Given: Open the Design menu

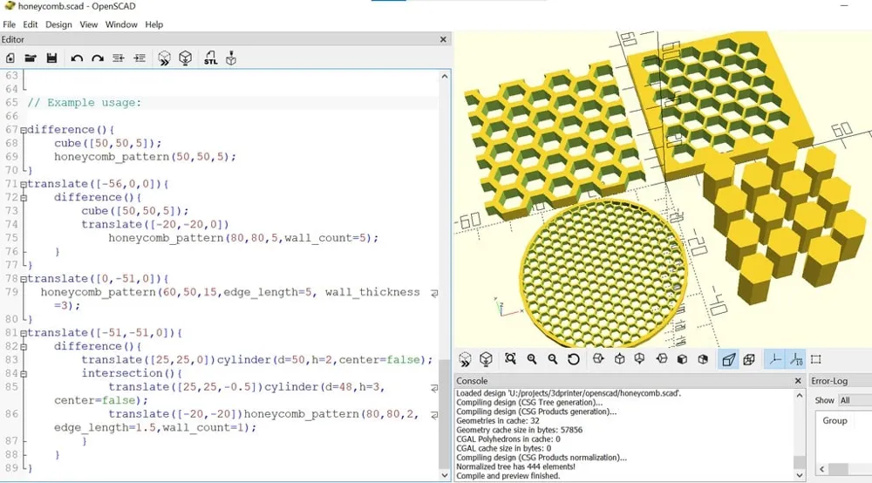Looking at the screenshot, I should (x=58, y=24).
